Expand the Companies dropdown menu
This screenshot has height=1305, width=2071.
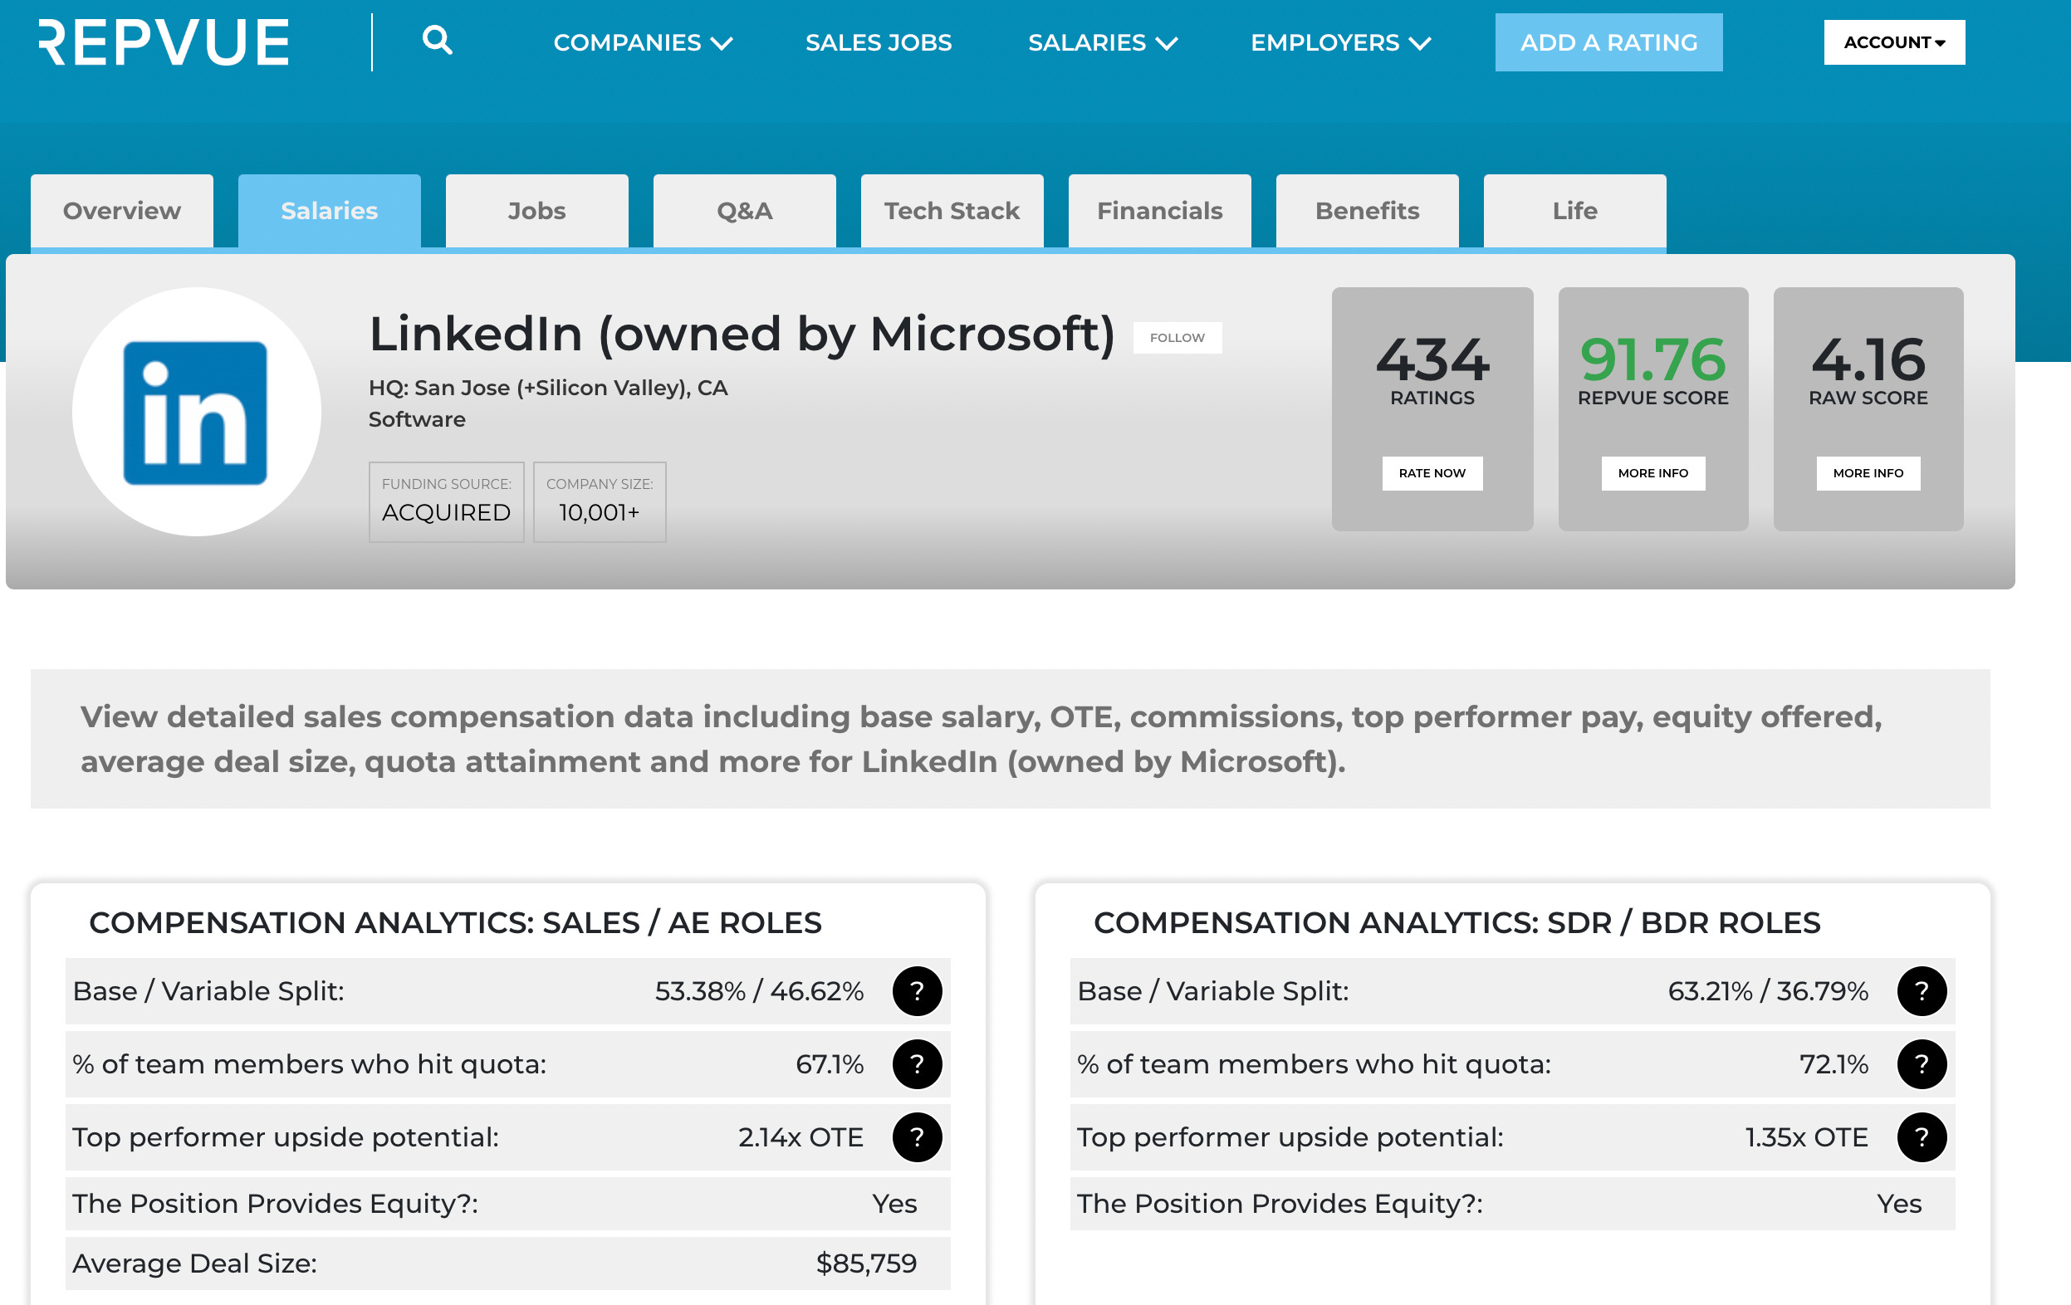pyautogui.click(x=643, y=42)
